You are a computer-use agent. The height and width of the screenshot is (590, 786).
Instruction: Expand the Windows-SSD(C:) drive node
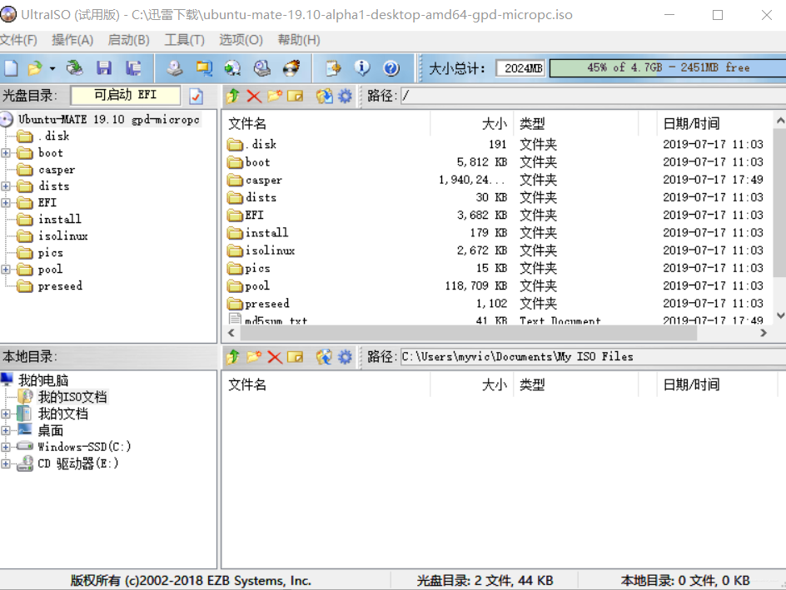(x=6, y=447)
